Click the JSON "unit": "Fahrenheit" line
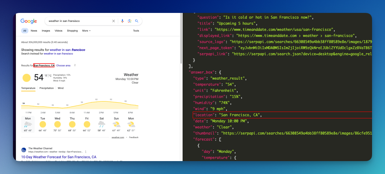This screenshot has width=385, height=174. click(x=215, y=91)
